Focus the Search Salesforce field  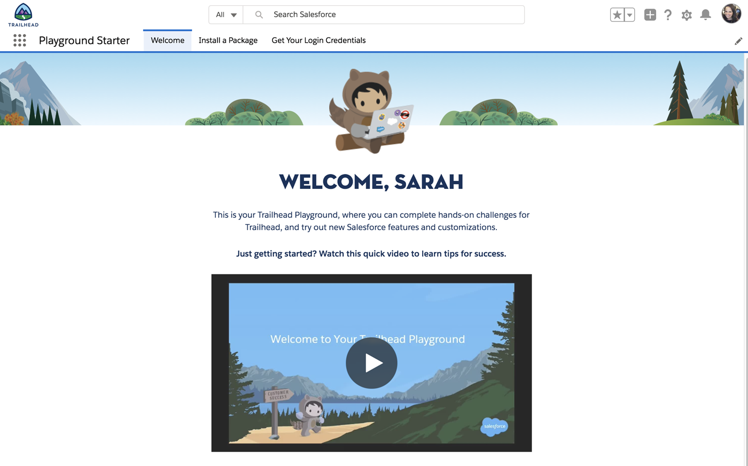click(384, 15)
